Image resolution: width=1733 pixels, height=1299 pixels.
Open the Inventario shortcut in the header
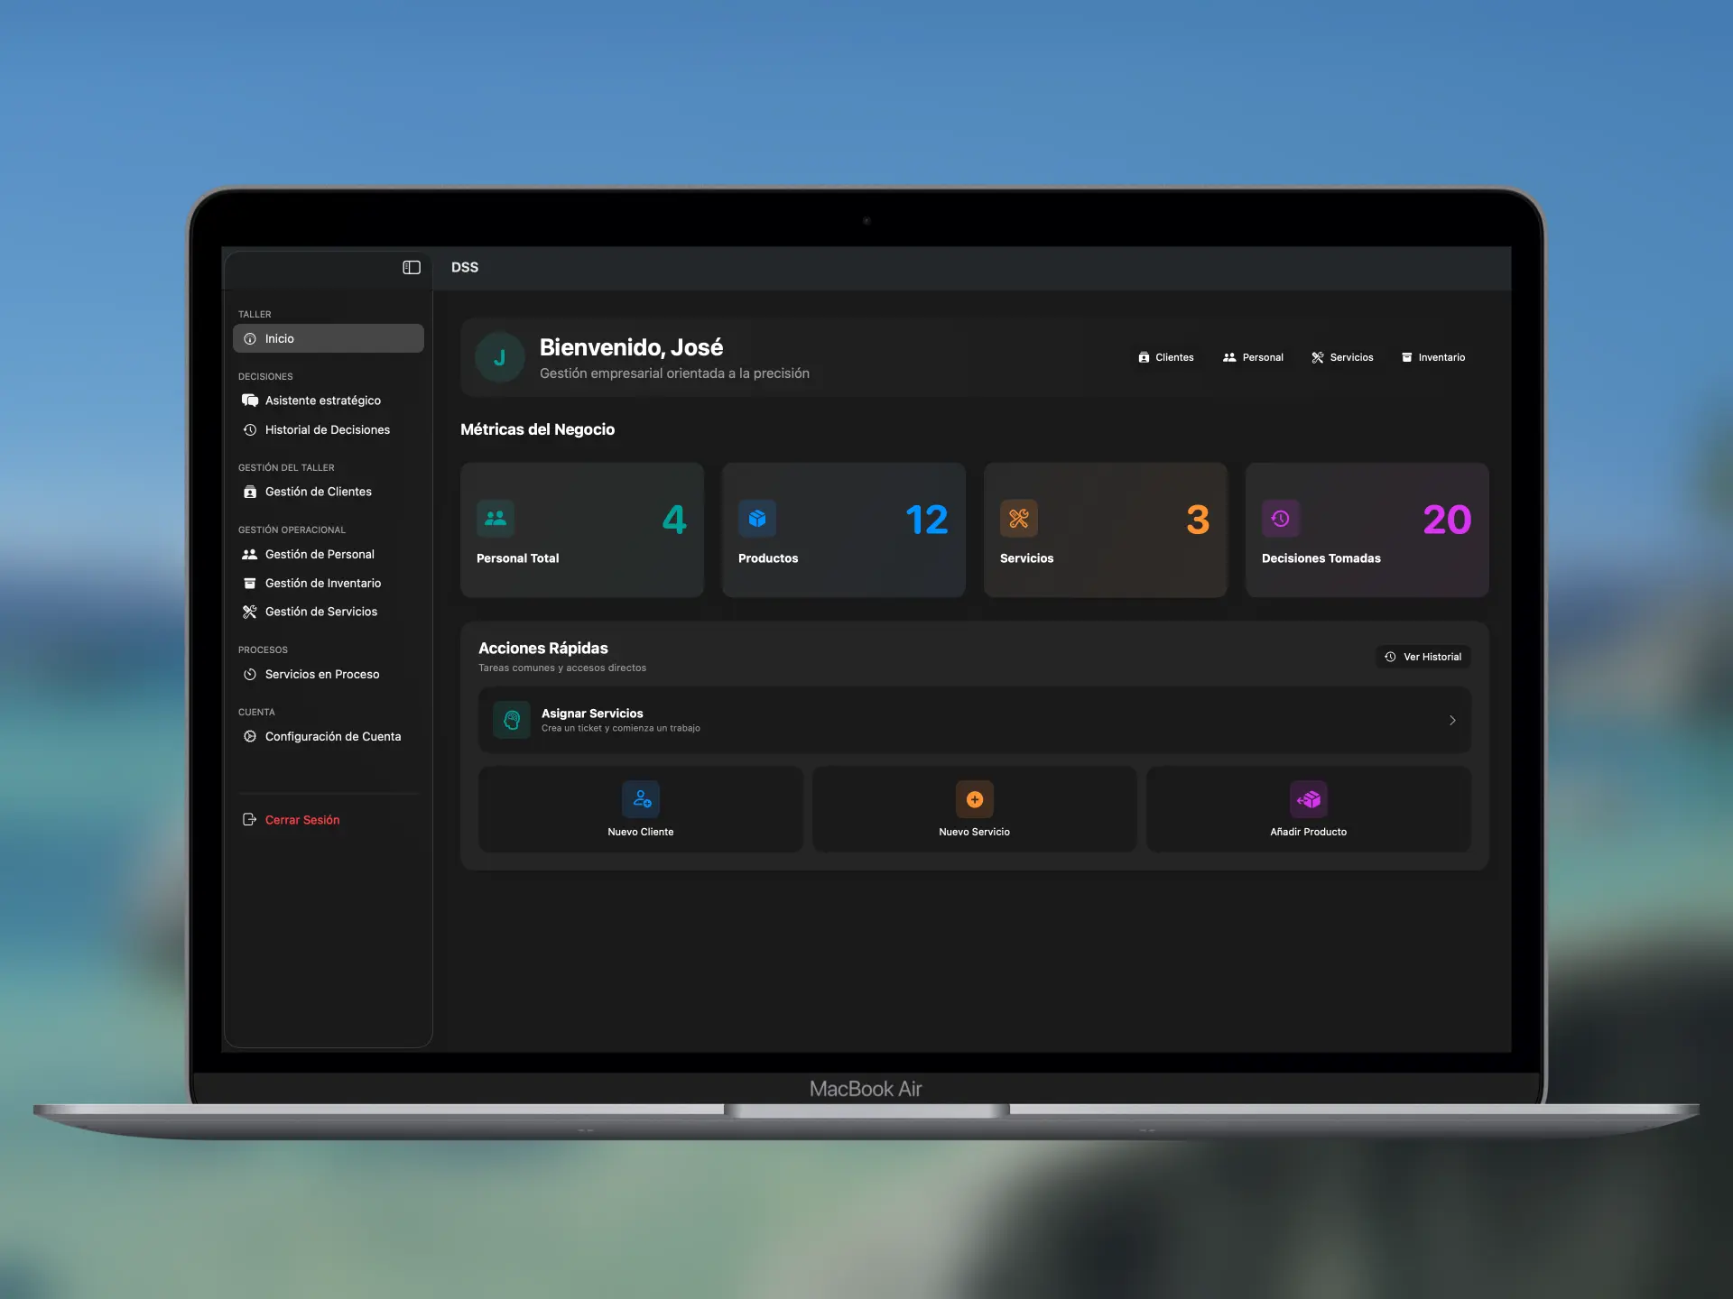point(1433,357)
